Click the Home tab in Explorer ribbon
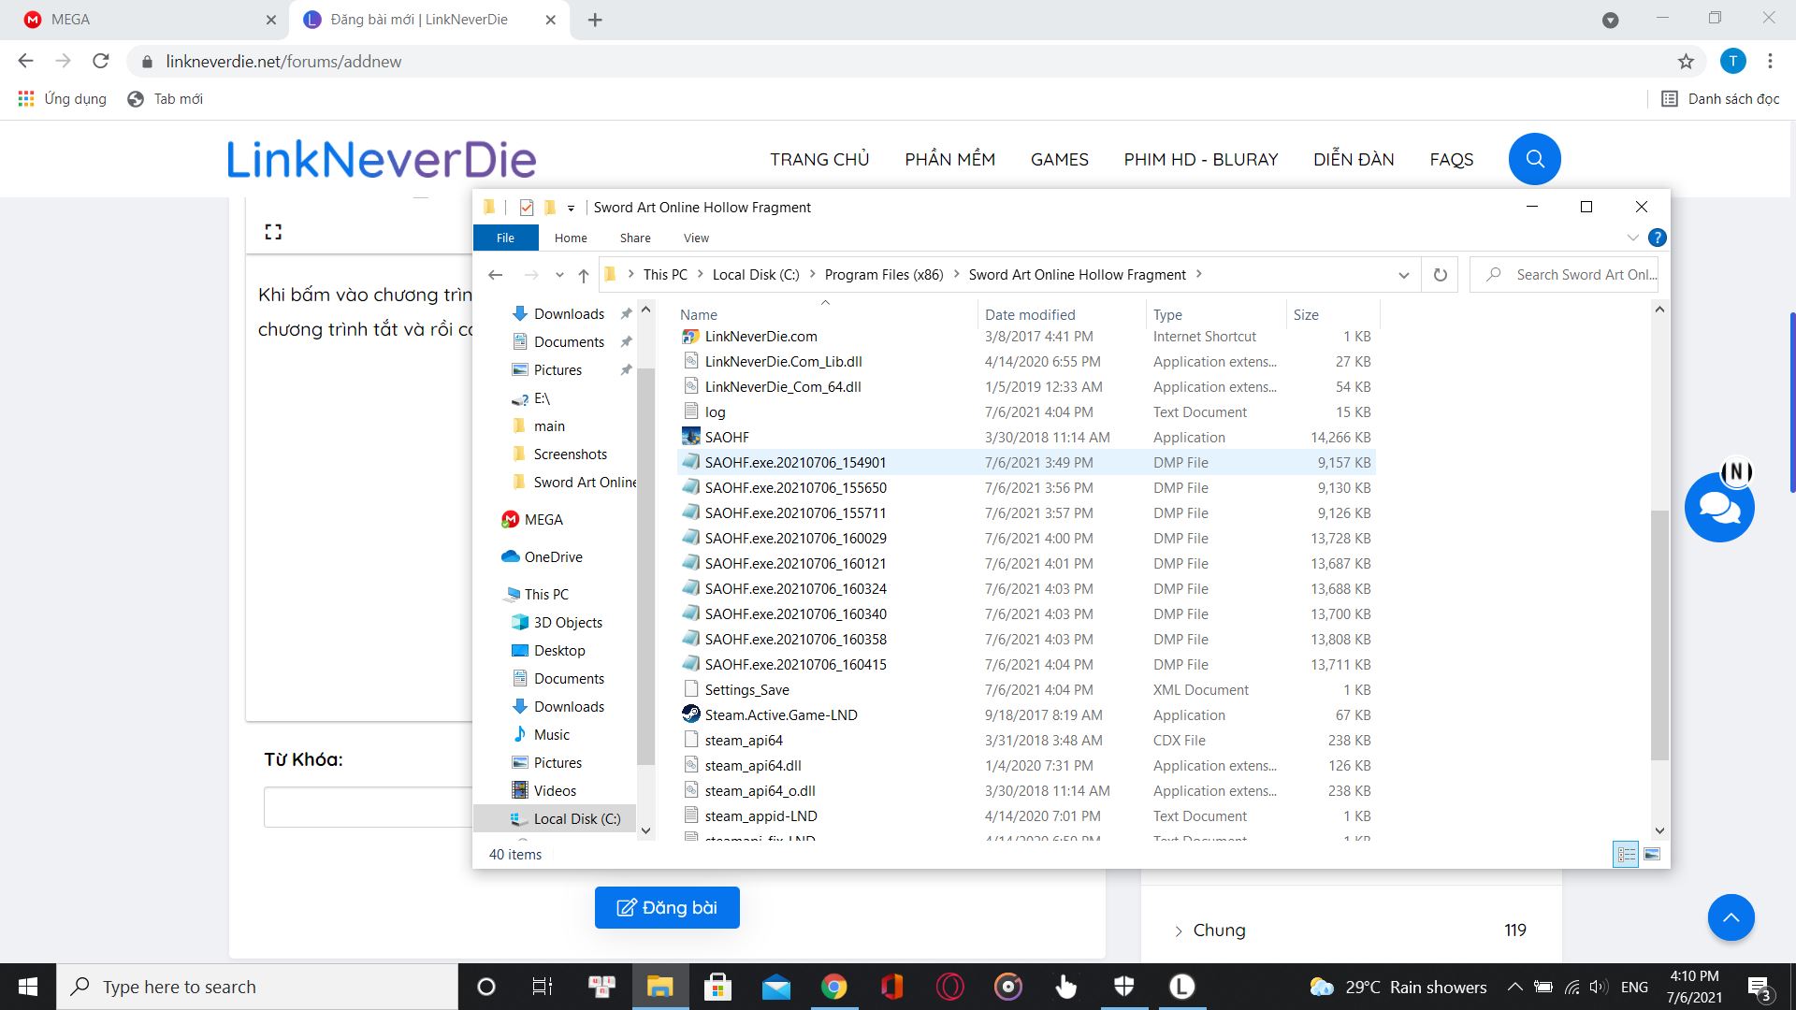The image size is (1796, 1010). coord(570,238)
